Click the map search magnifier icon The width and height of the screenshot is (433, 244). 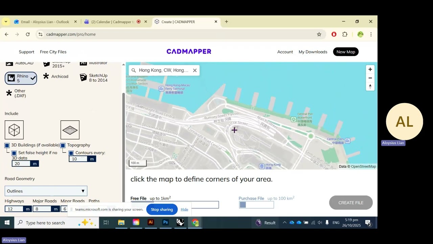coord(134,70)
